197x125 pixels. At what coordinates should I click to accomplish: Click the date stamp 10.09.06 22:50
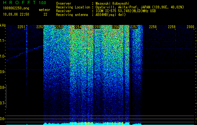16,14
